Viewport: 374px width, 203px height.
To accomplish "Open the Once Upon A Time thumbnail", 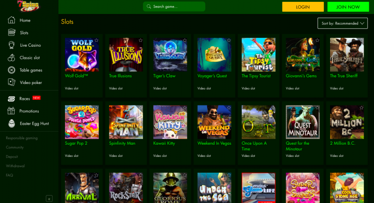I will 259,122.
